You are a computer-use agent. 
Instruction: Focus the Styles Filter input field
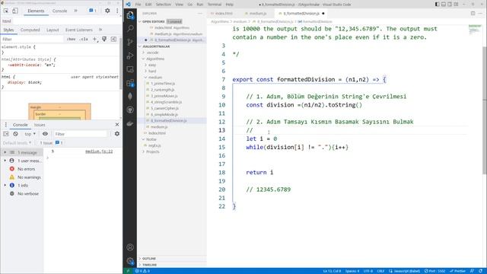(x=32, y=39)
